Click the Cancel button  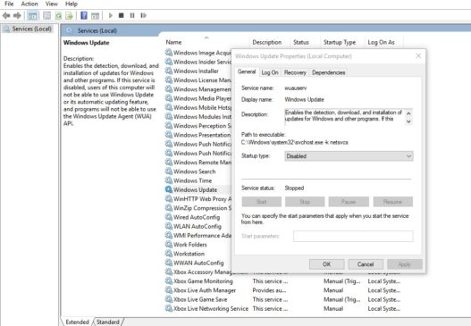pos(366,264)
